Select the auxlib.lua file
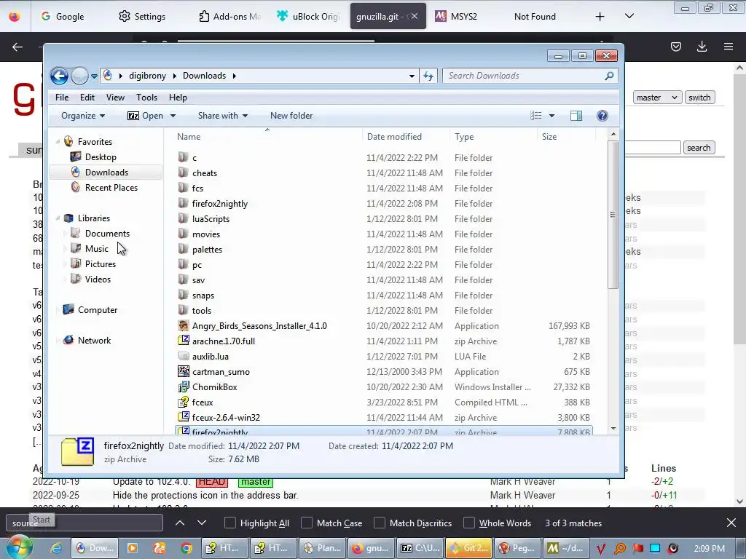This screenshot has height=559, width=746. point(385,356)
